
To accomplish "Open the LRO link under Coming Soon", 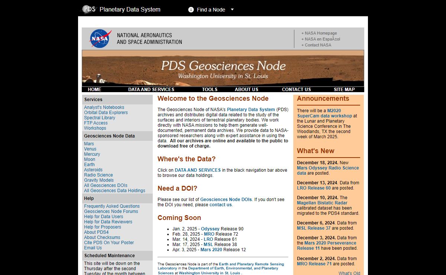I will point(209,239).
